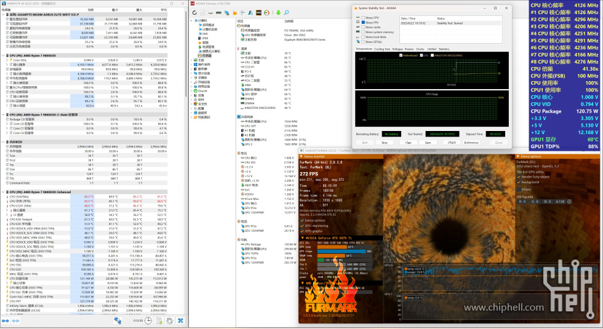Collapse NVIDIA GeForce RTX 5070 Ti section
Viewport: 603px width, 329px height.
point(301,238)
